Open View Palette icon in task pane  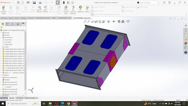(186, 39)
